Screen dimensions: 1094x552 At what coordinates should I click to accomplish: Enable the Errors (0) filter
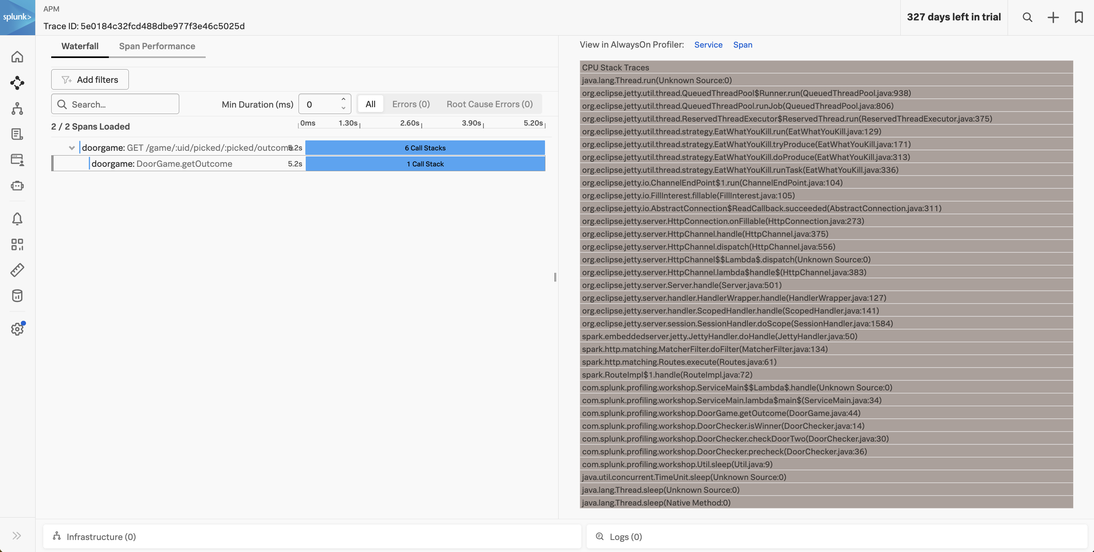point(410,104)
